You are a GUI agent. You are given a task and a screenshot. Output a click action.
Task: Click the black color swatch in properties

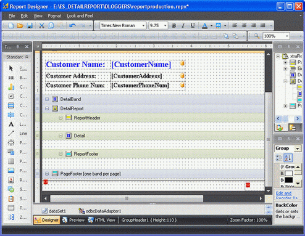288,180
